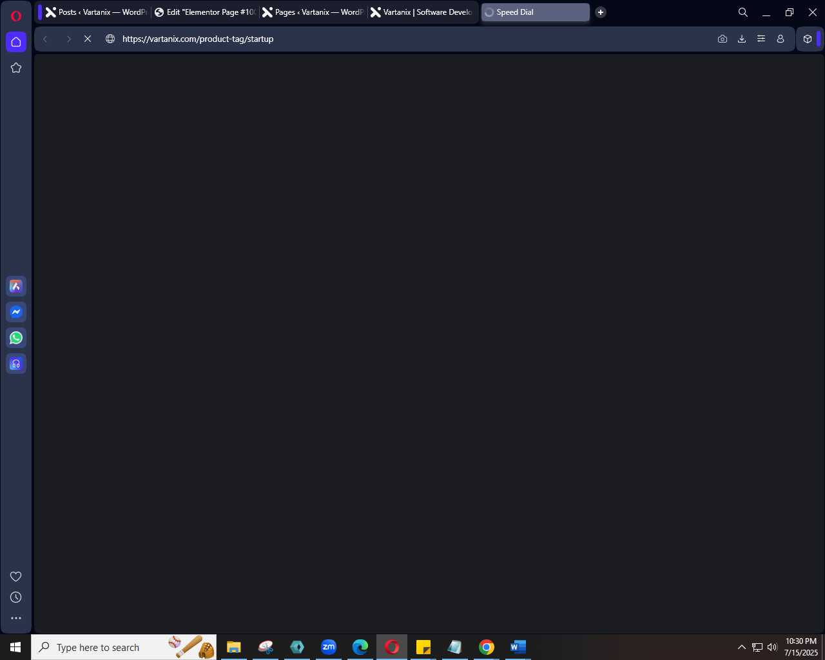This screenshot has height=660, width=825.
Task: Open the Downloads icon in address bar
Action: pos(742,39)
